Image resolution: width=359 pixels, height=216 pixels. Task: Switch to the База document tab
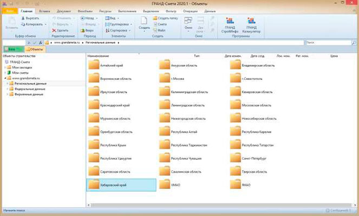coord(10,50)
